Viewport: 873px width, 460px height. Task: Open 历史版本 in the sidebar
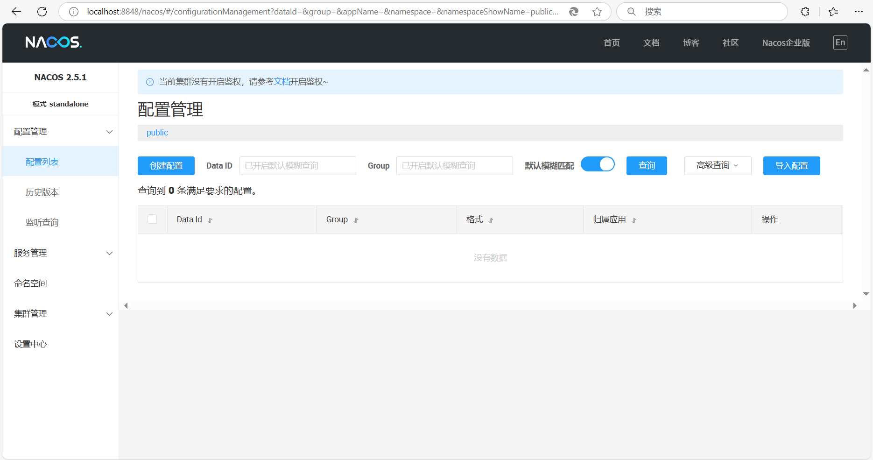click(x=42, y=192)
